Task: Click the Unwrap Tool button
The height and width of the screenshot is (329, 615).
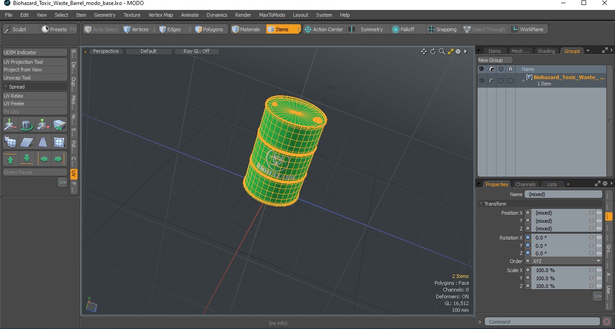Action: coord(35,78)
